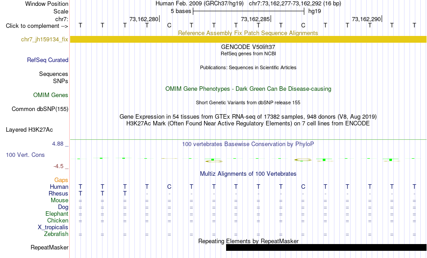Click the H3K27Ac Mark on 7 cell lines title

click(x=248, y=124)
